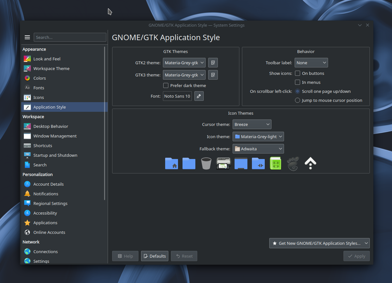Preview the GTK3 theme
The height and width of the screenshot is (283, 392).
[213, 75]
